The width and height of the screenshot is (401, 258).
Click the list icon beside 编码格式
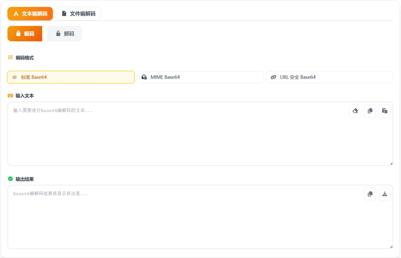point(10,57)
